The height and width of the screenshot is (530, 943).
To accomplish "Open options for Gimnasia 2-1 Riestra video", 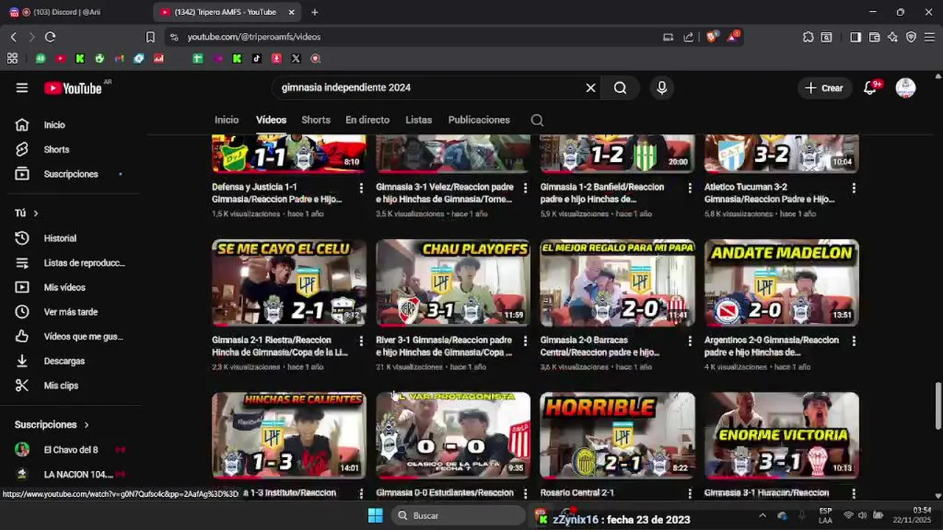I will 361,341.
